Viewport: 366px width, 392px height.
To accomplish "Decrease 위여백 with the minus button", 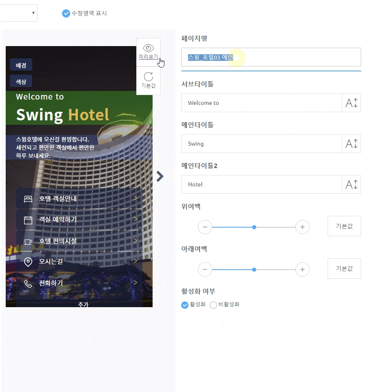I will [x=205, y=227].
